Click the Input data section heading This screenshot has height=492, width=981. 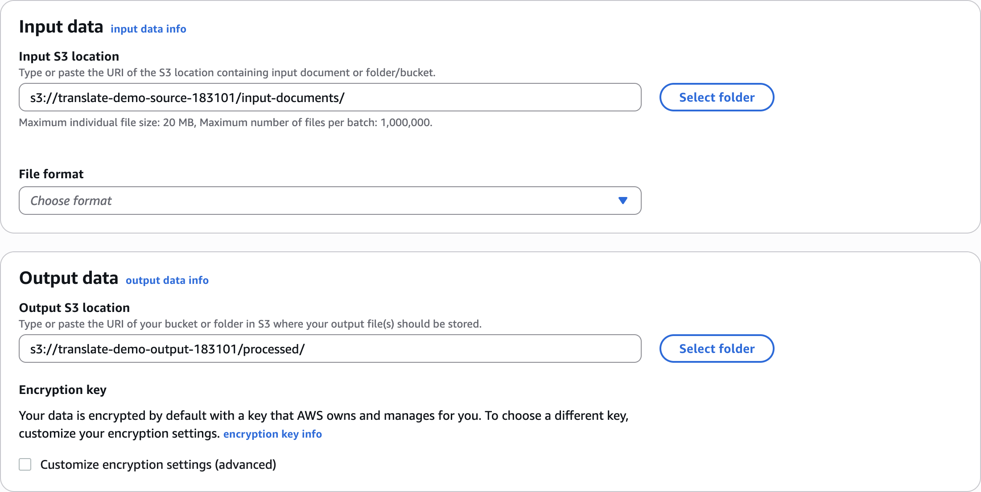point(61,27)
